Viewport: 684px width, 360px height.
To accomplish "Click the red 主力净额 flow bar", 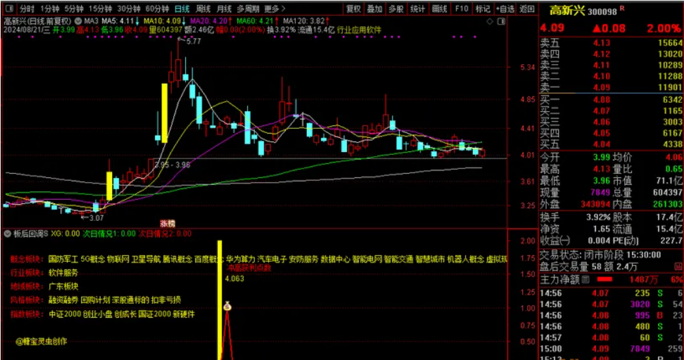I will [605, 280].
